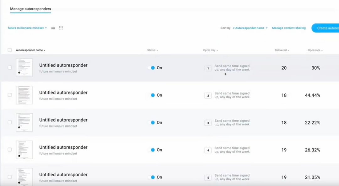Turn off the first autoresponder's status switch
The image size is (339, 186).
coord(152,68)
